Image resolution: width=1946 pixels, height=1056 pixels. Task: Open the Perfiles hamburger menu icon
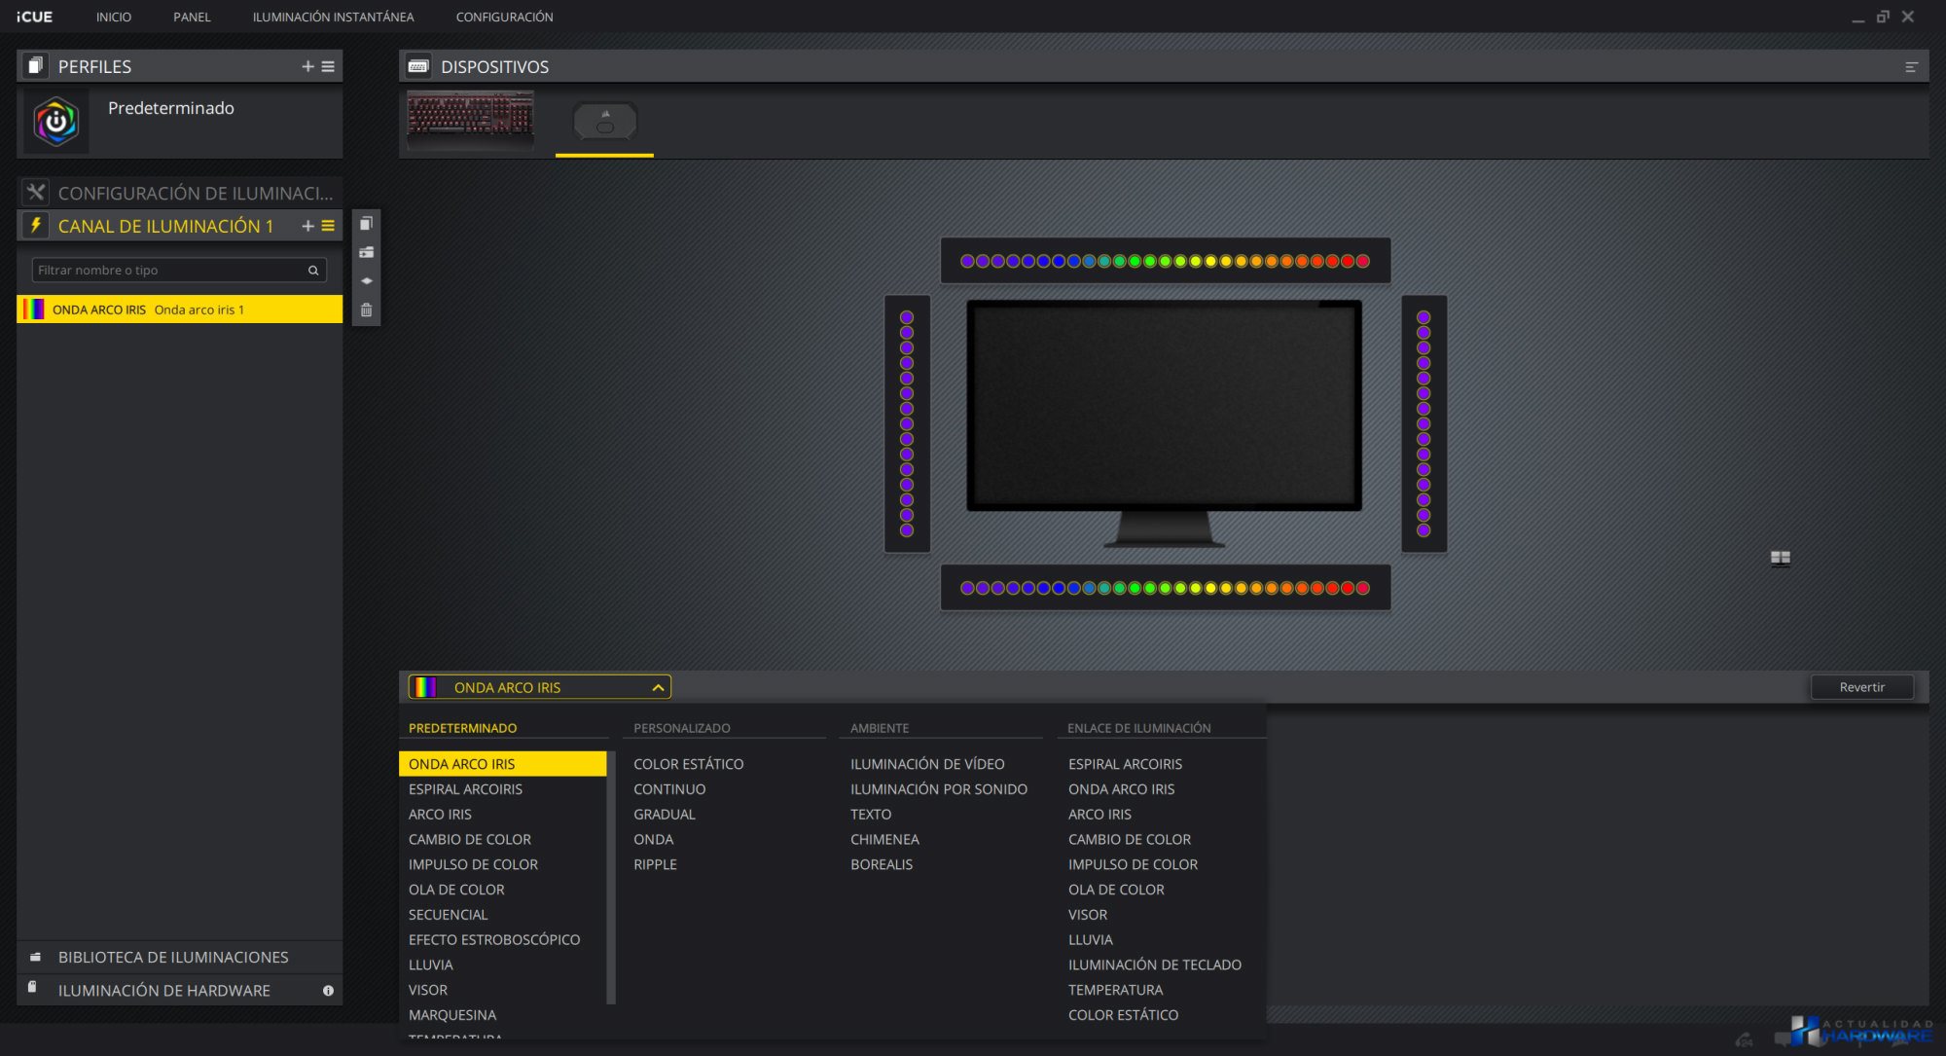(x=328, y=66)
